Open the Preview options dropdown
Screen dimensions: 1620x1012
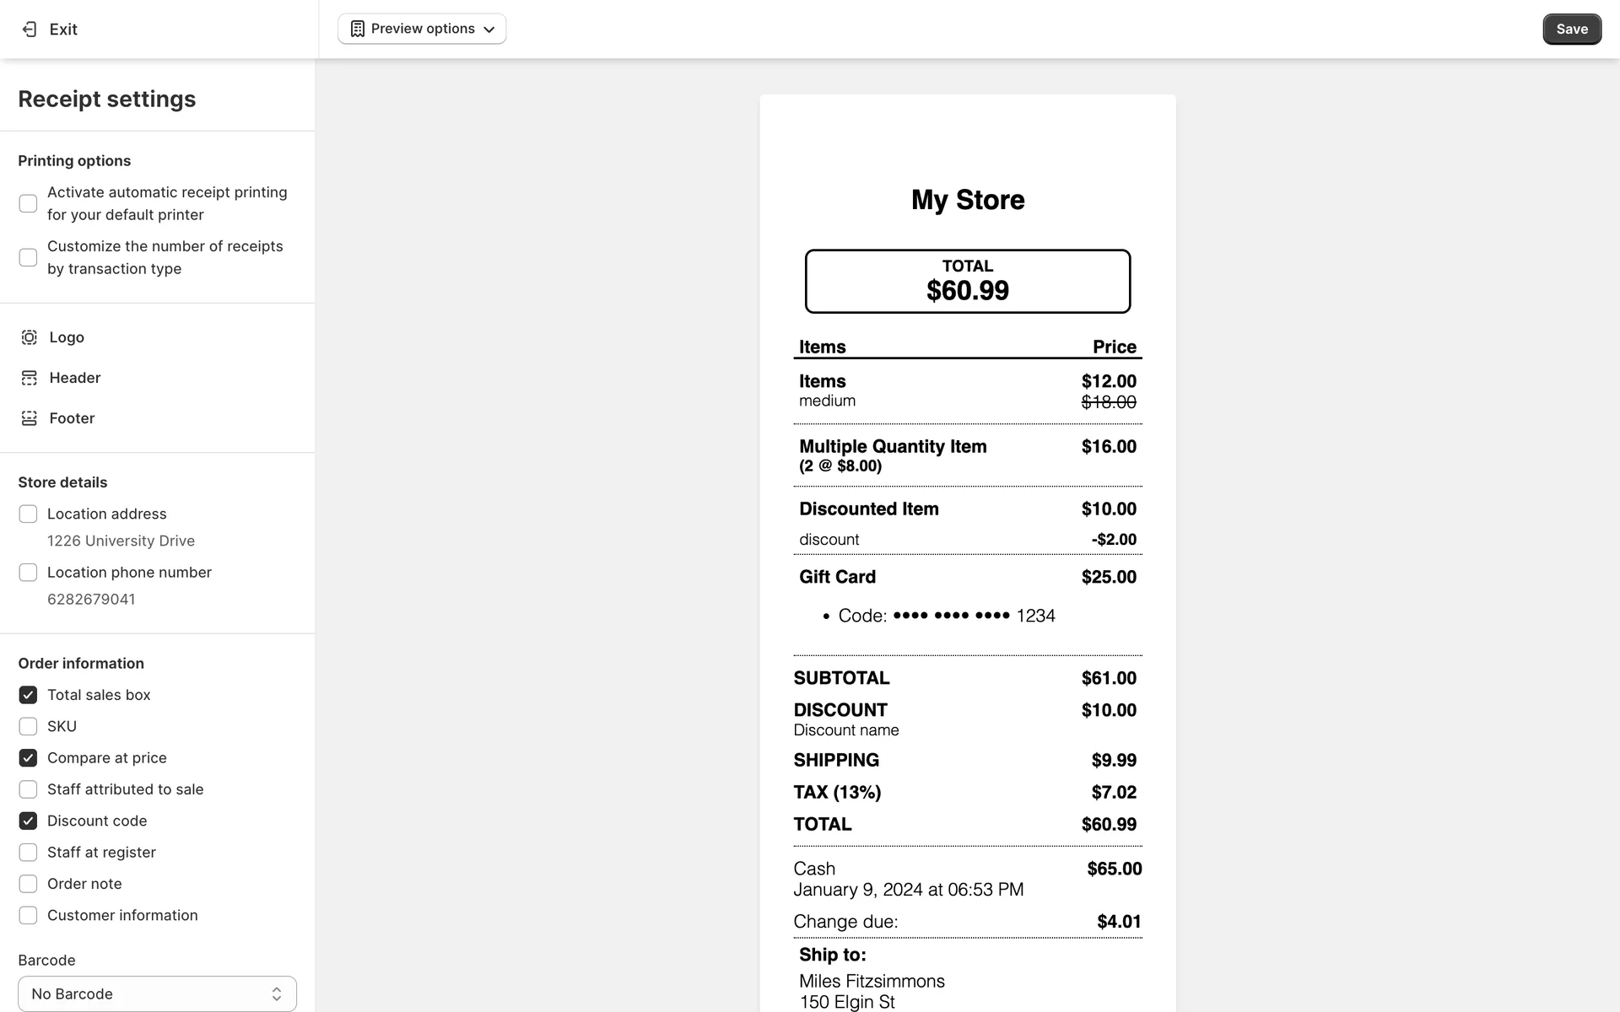tap(422, 29)
